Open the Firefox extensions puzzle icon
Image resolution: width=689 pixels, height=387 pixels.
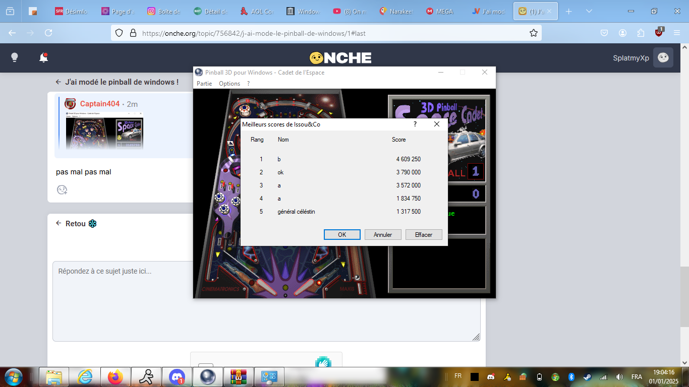[x=641, y=33]
